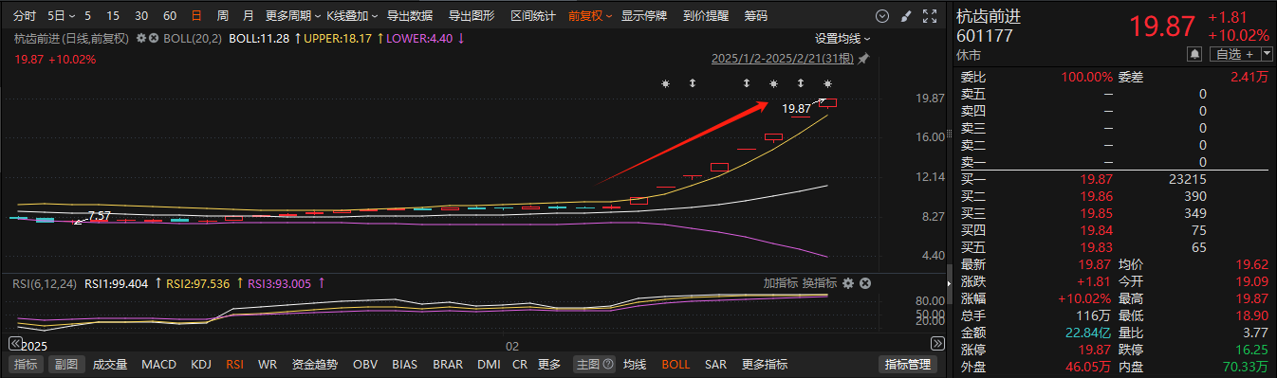The image size is (1277, 378).
Task: Jump chart right with double-right arrow
Action: 937,344
